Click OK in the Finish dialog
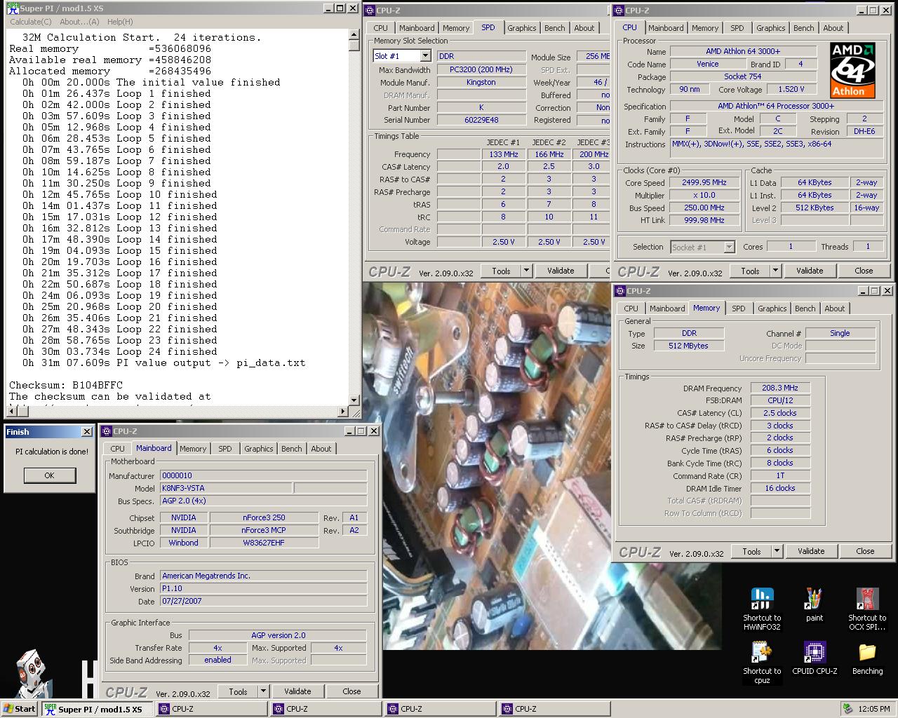 pyautogui.click(x=49, y=475)
